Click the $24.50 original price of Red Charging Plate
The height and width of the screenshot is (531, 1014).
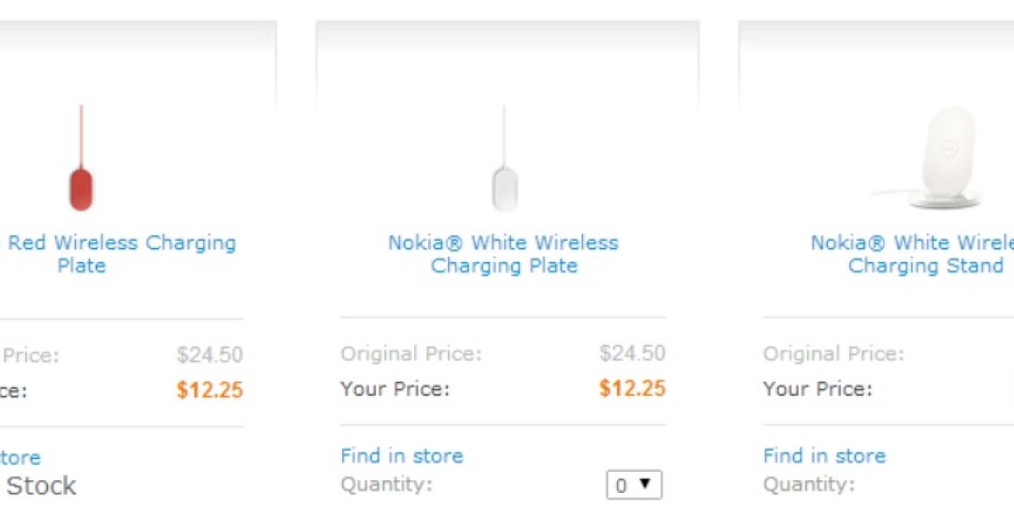coord(210,354)
